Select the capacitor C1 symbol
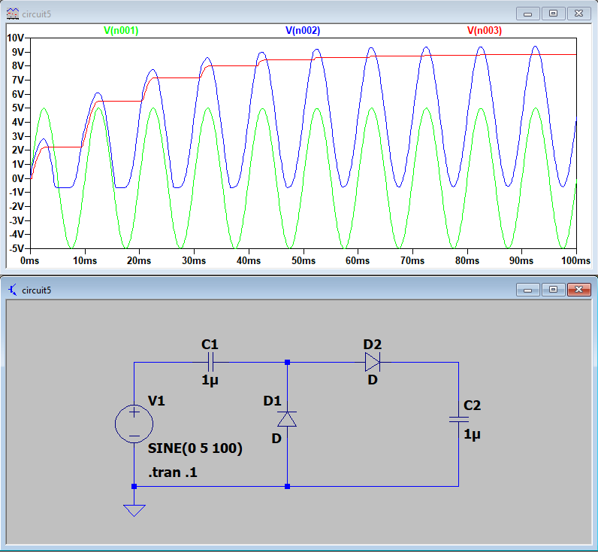The width and height of the screenshot is (598, 553). coord(210,362)
